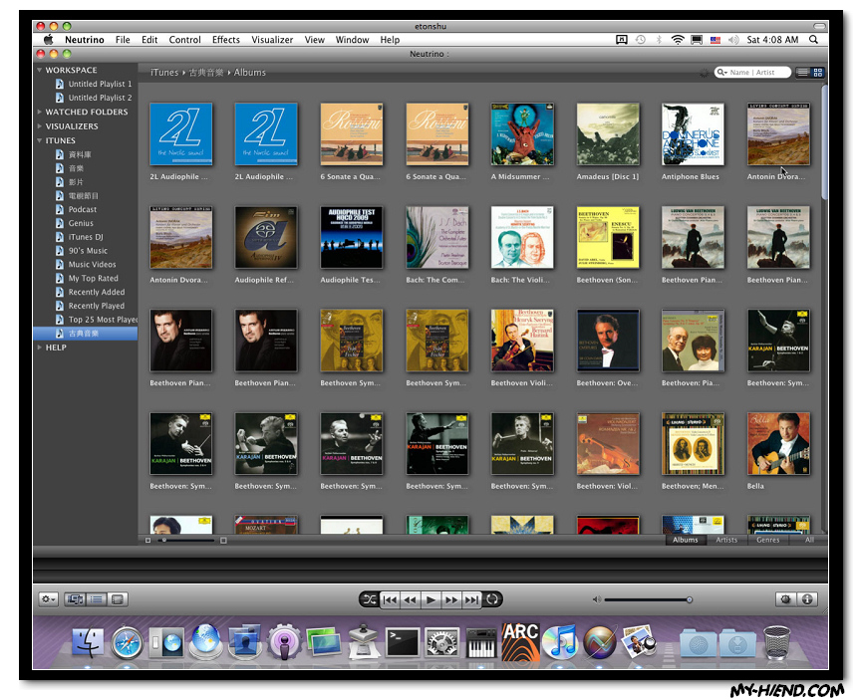Click the icon left of info button

(x=786, y=598)
